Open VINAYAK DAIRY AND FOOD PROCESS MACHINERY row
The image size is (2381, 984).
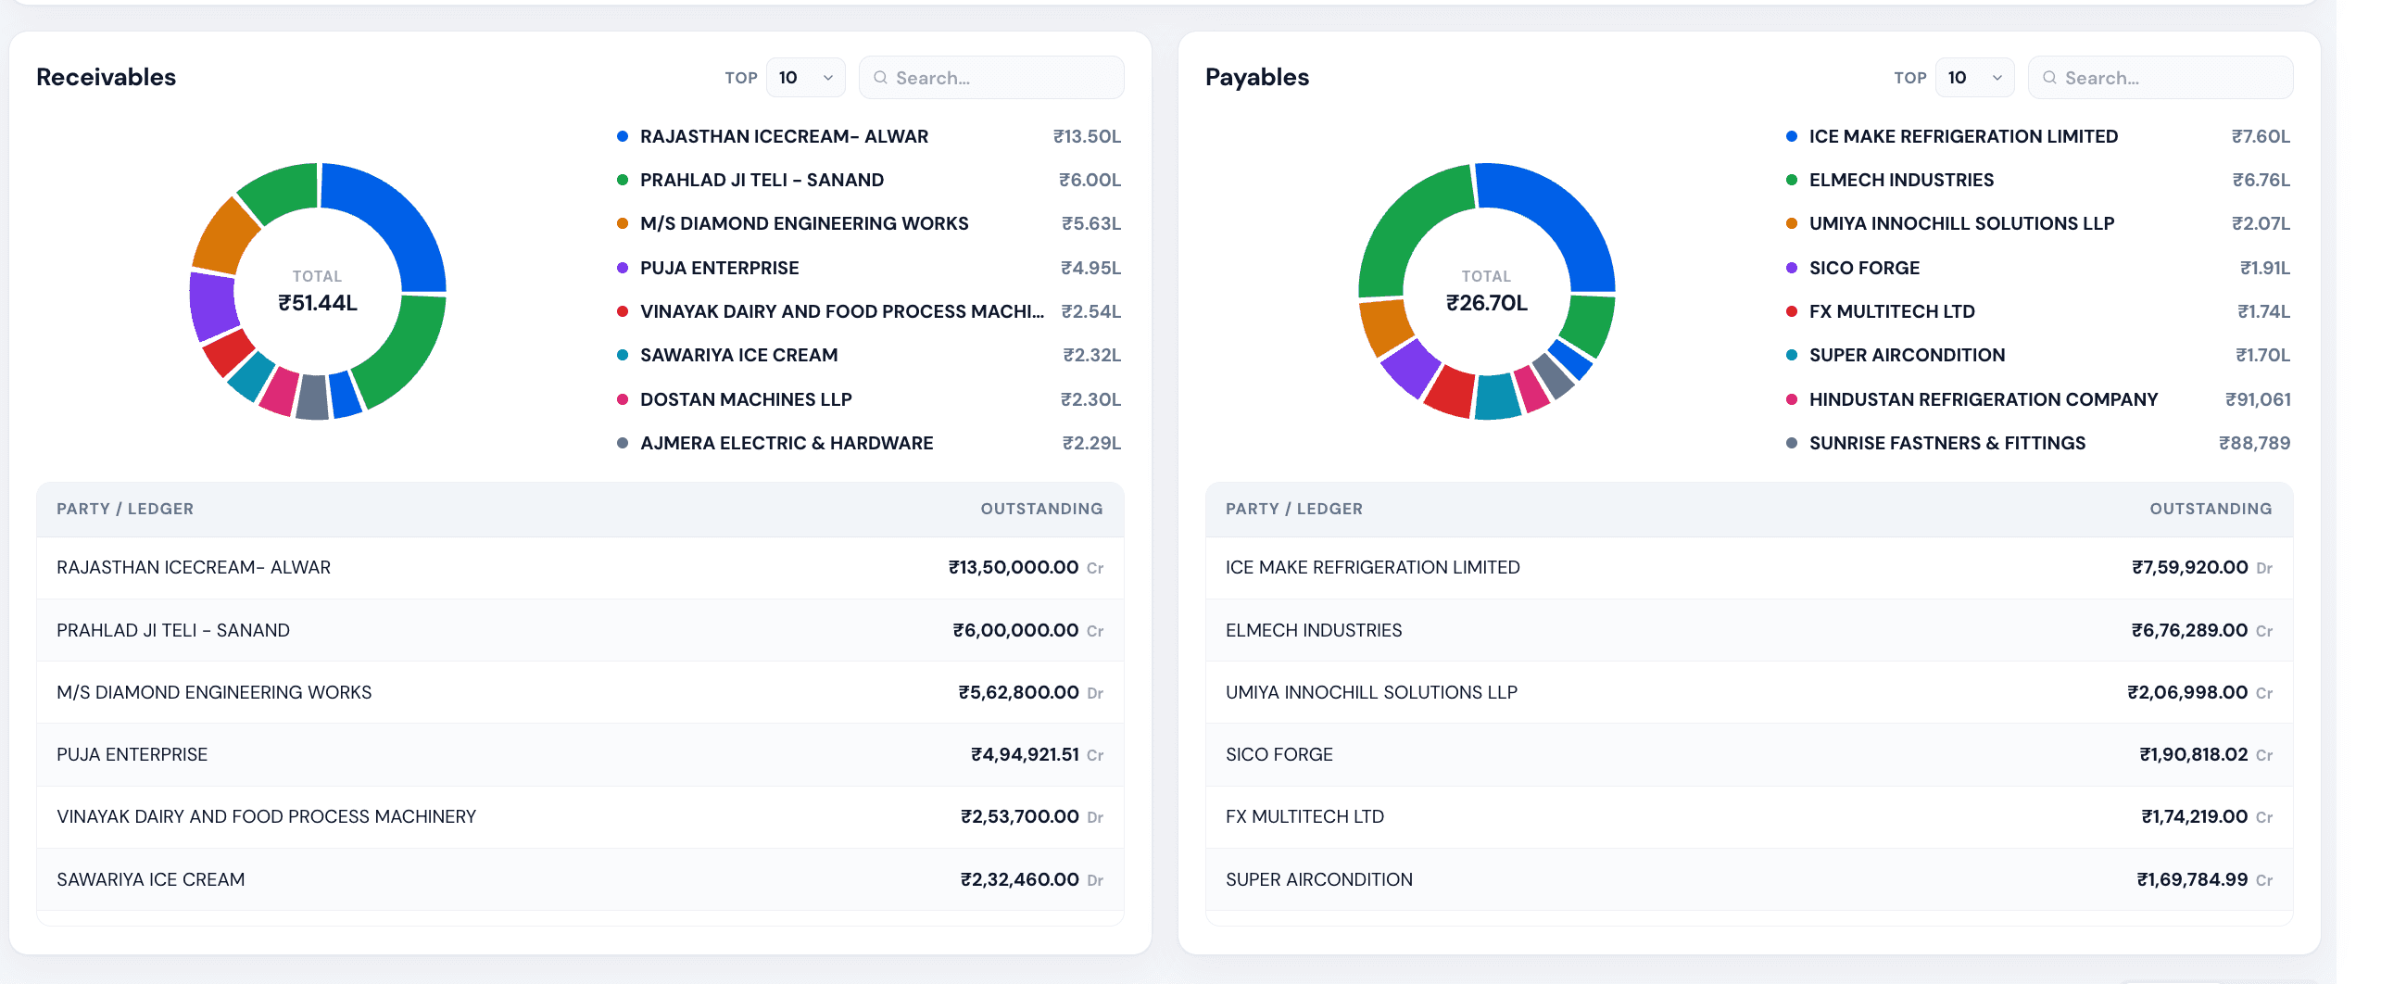pyautogui.click(x=580, y=816)
